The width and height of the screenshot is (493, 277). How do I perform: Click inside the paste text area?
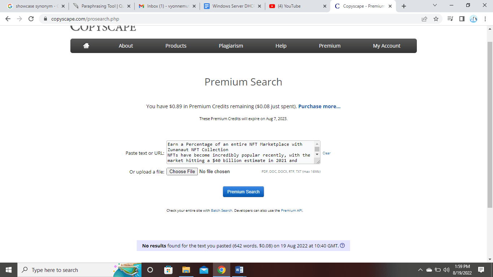(x=240, y=152)
